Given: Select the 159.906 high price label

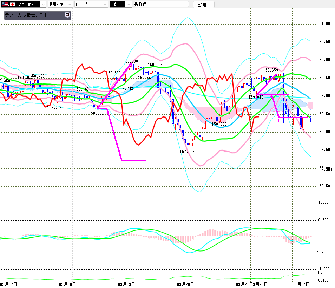Looking at the screenshot, I should click(x=130, y=61).
